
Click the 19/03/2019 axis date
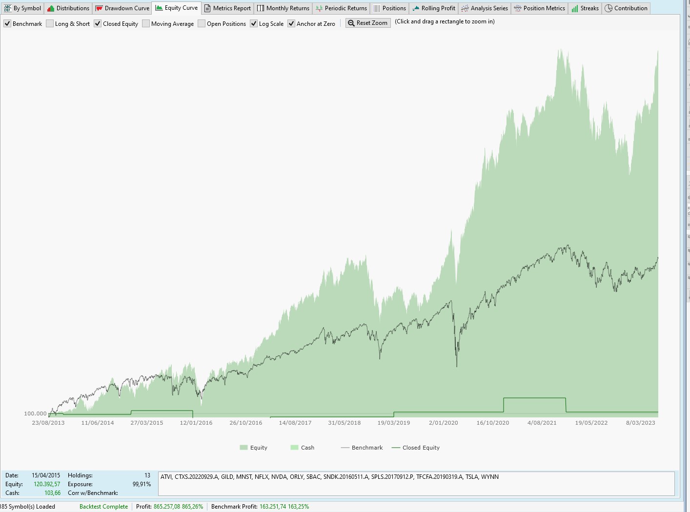tap(394, 423)
